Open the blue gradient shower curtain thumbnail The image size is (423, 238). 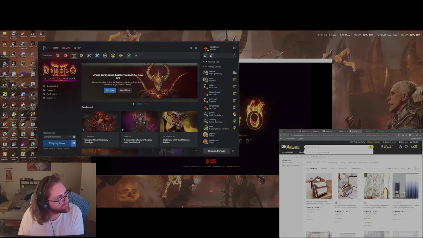click(x=405, y=186)
